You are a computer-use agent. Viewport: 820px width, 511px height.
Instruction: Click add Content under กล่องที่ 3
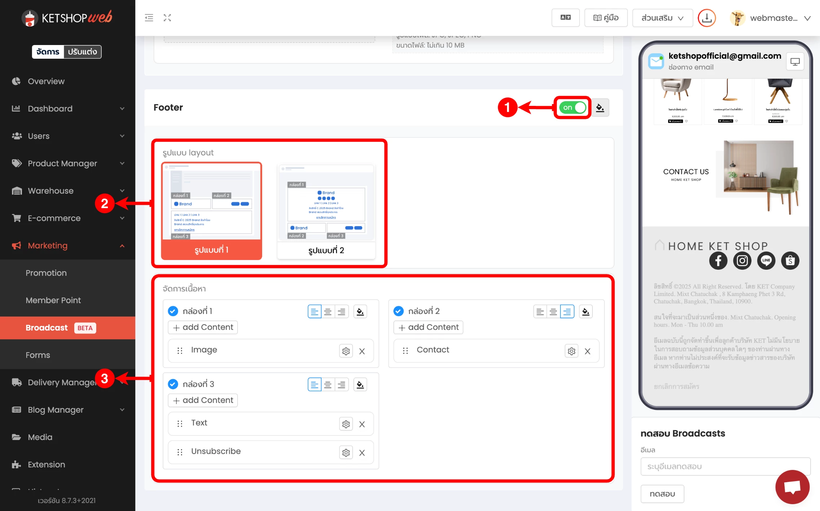click(203, 400)
